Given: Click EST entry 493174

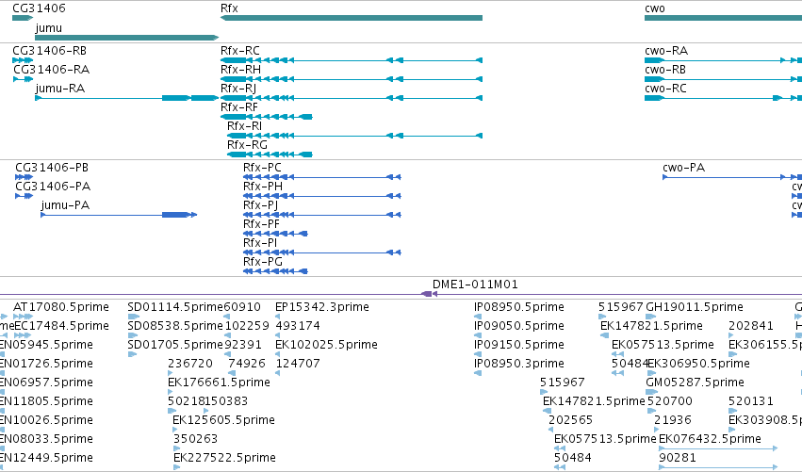Looking at the screenshot, I should 298,326.
